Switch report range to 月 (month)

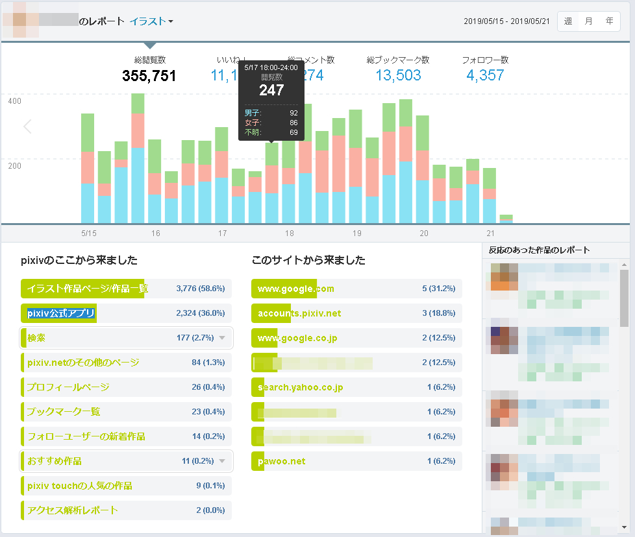tap(588, 21)
